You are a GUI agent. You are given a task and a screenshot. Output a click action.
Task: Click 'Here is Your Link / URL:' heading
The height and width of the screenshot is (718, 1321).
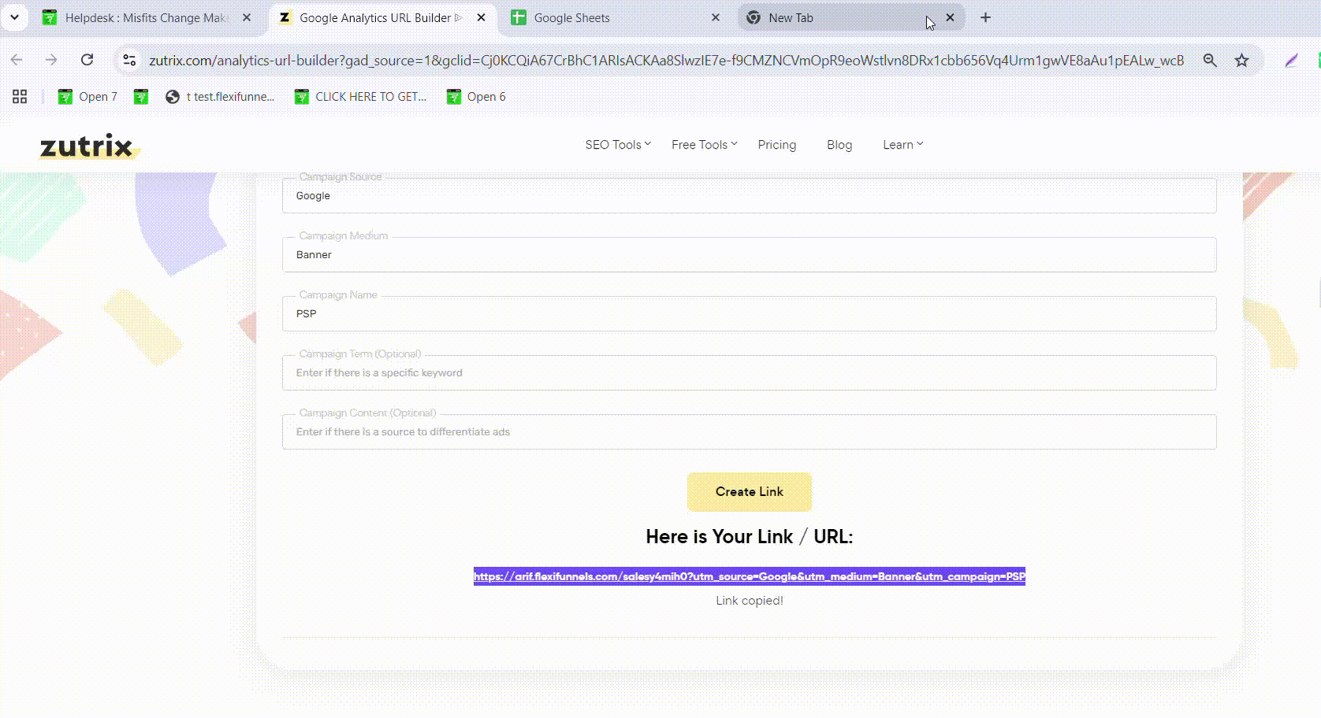[749, 537]
